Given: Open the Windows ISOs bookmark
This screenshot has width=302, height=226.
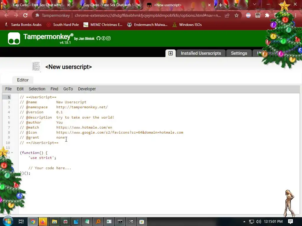Looking at the screenshot, I should (x=187, y=25).
